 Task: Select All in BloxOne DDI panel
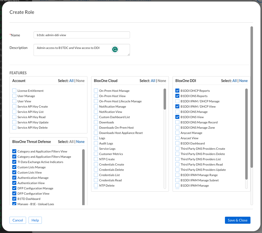tap(234, 81)
